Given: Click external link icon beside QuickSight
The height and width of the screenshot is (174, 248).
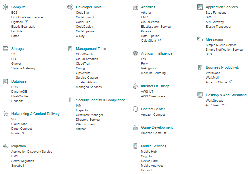Looking at the screenshot, I should pyautogui.click(x=160, y=40).
